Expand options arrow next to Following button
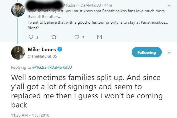 (x=169, y=52)
